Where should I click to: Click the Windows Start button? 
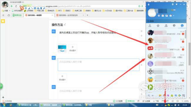point(4,105)
